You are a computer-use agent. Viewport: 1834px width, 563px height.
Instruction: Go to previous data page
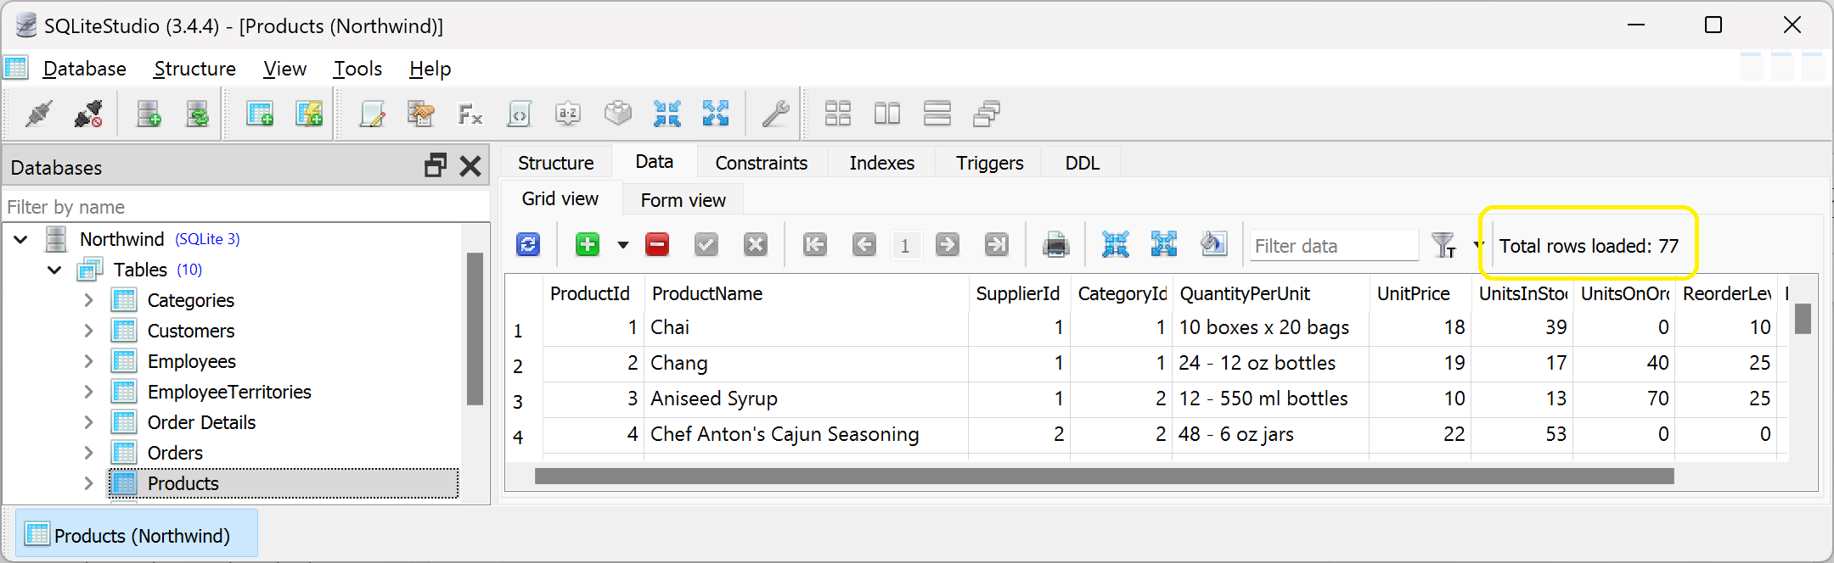(x=864, y=245)
